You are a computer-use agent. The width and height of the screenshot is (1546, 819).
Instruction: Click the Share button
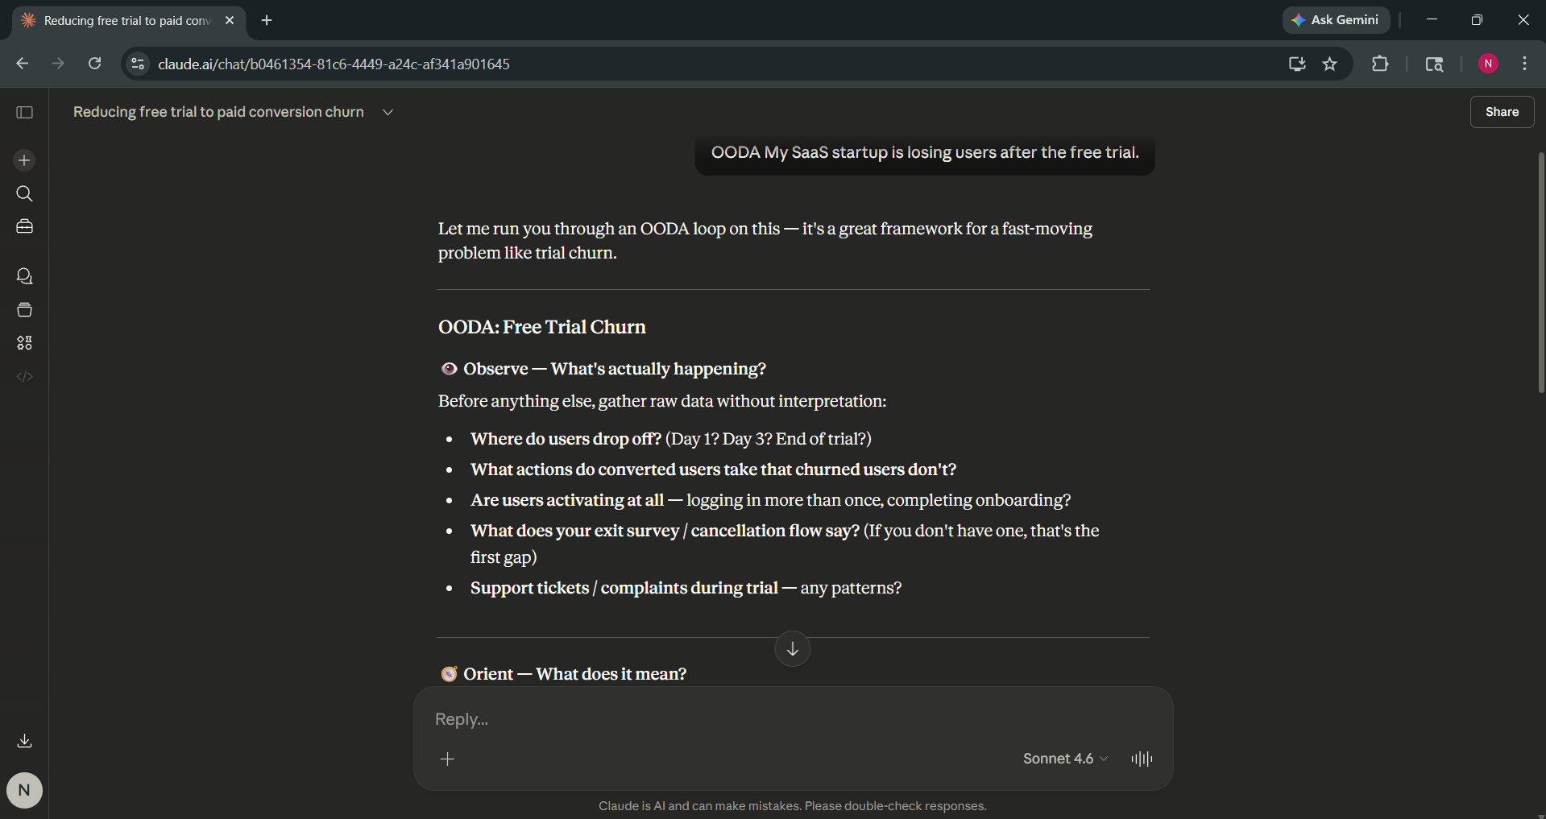[1501, 112]
